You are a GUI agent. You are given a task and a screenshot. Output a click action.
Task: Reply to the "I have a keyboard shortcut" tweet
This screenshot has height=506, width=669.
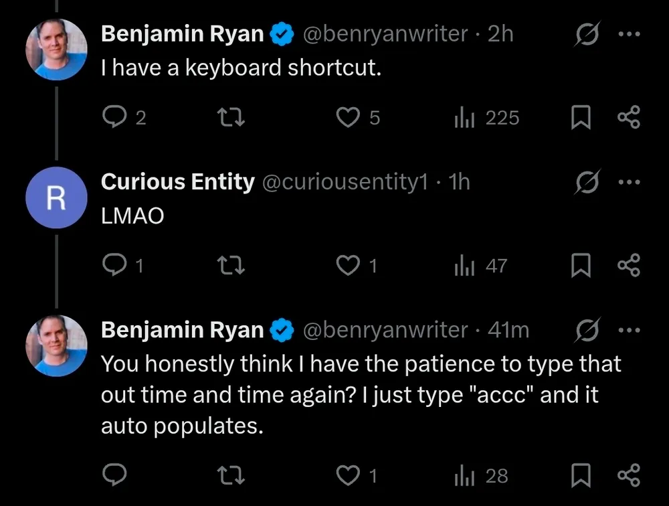pyautogui.click(x=114, y=118)
